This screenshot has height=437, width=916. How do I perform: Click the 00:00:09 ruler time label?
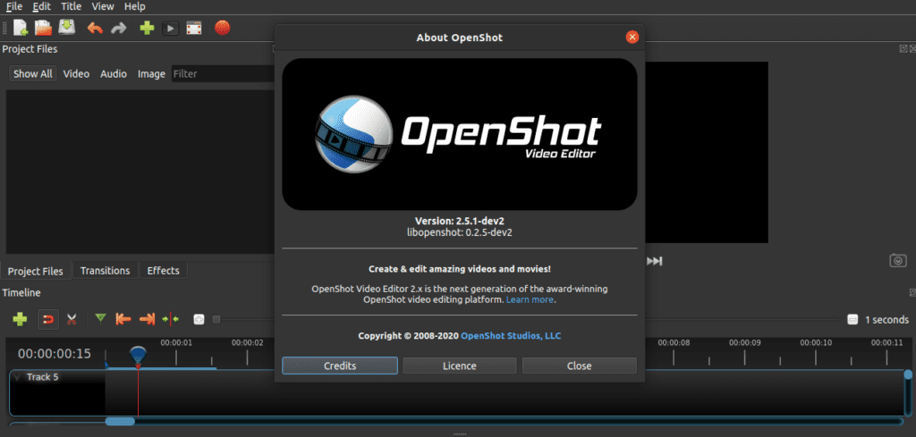[x=744, y=342]
